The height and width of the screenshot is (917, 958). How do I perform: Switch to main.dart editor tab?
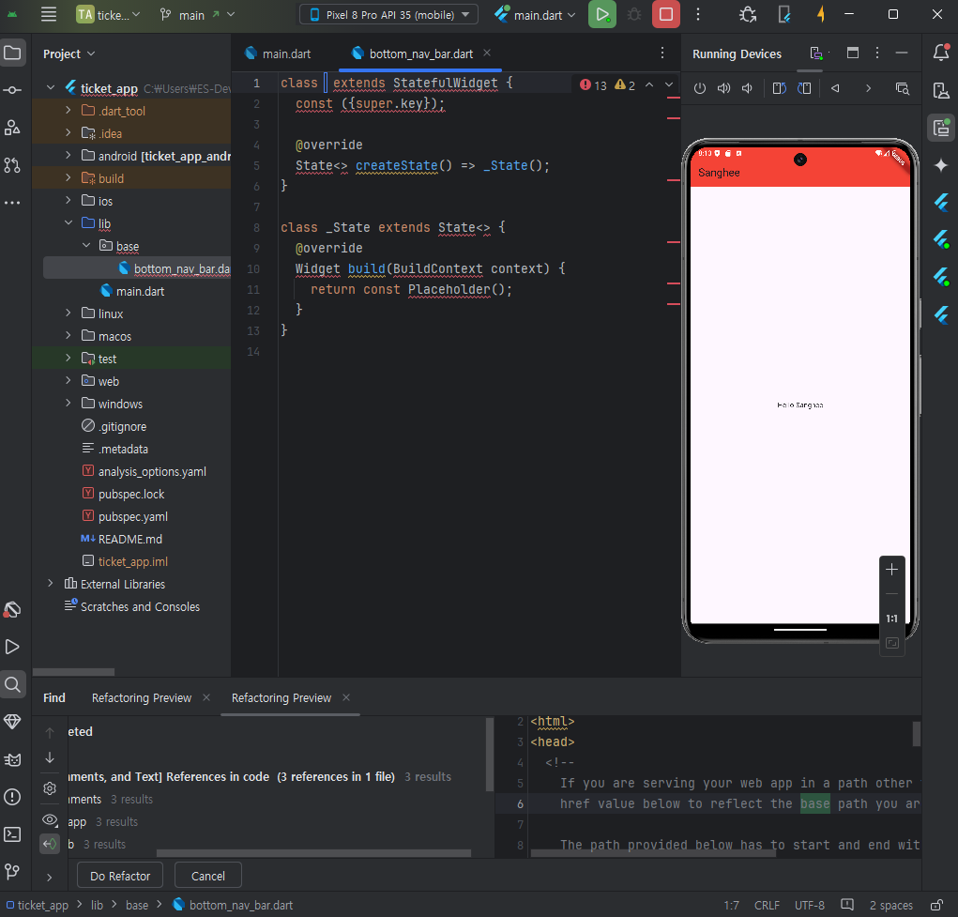(278, 53)
